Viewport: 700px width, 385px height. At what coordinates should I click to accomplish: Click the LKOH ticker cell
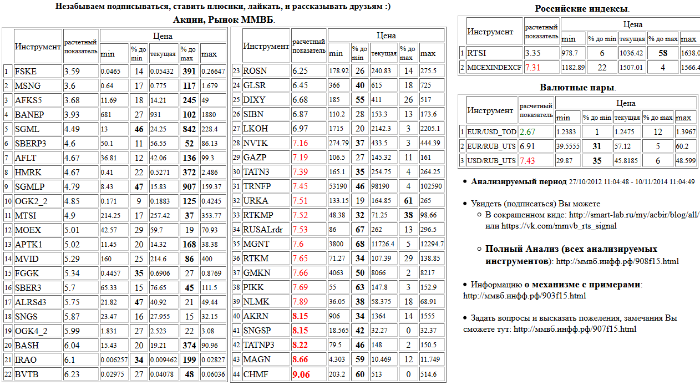(x=255, y=129)
